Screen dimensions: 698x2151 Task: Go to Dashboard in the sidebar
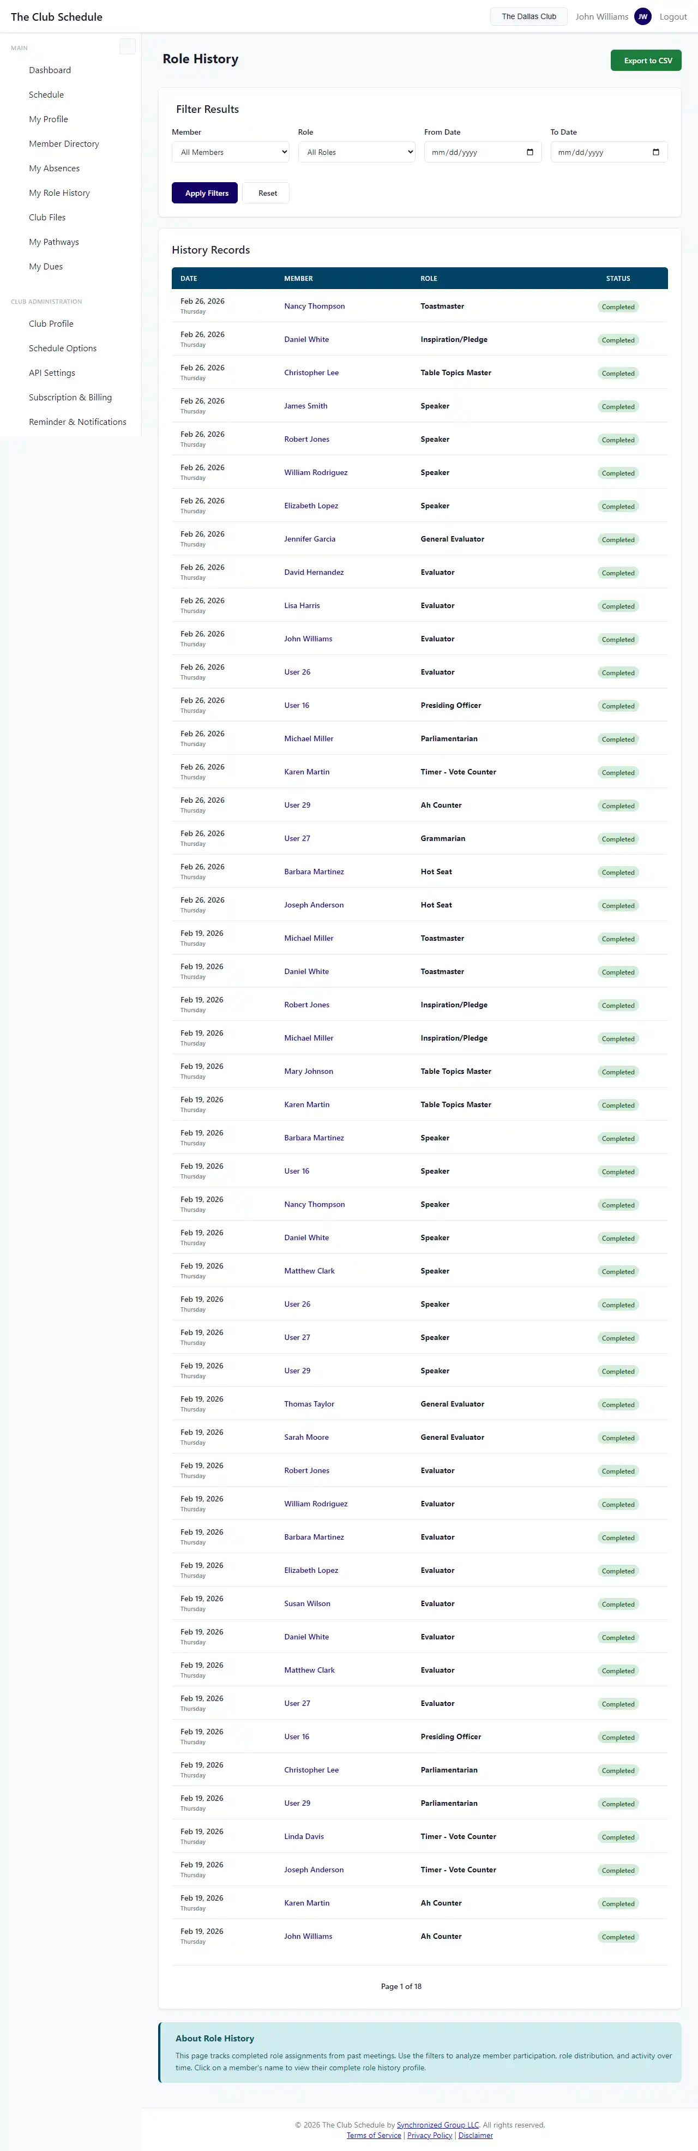point(50,70)
